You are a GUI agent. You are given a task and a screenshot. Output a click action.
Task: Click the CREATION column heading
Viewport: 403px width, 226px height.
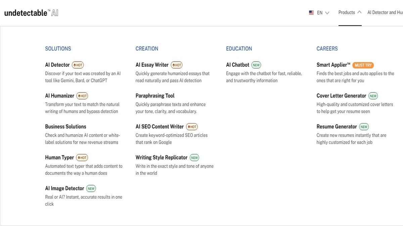pyautogui.click(x=147, y=49)
